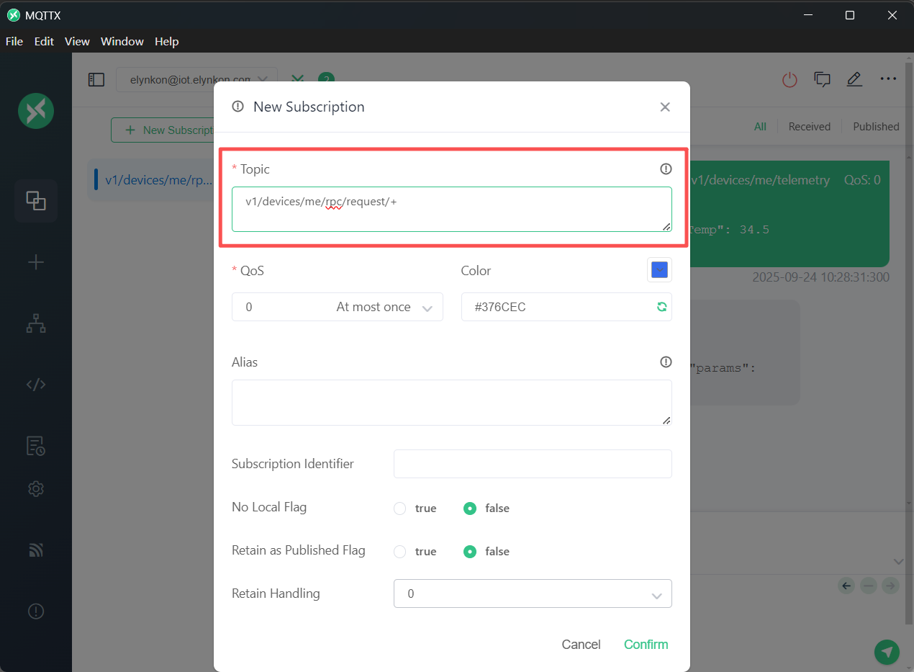Close the New Subscription dialog
The height and width of the screenshot is (672, 914).
click(665, 107)
